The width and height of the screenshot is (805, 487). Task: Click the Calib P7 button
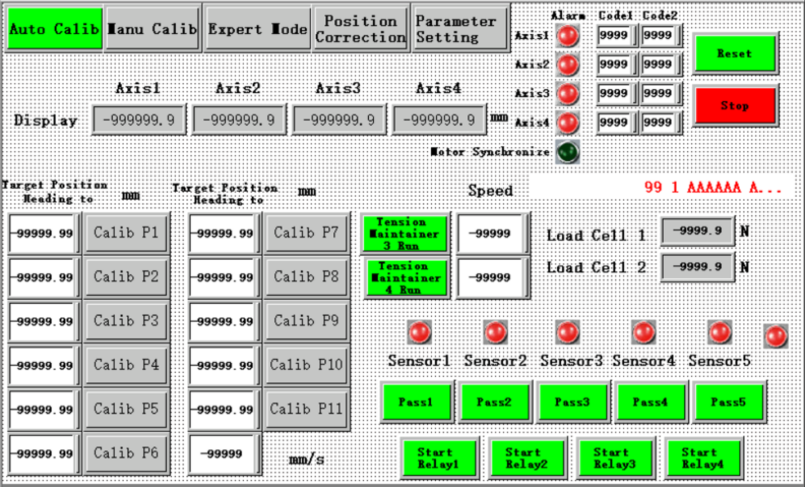coord(306,233)
